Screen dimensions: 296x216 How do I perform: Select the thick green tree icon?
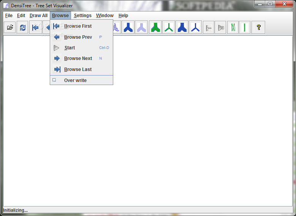(x=155, y=28)
